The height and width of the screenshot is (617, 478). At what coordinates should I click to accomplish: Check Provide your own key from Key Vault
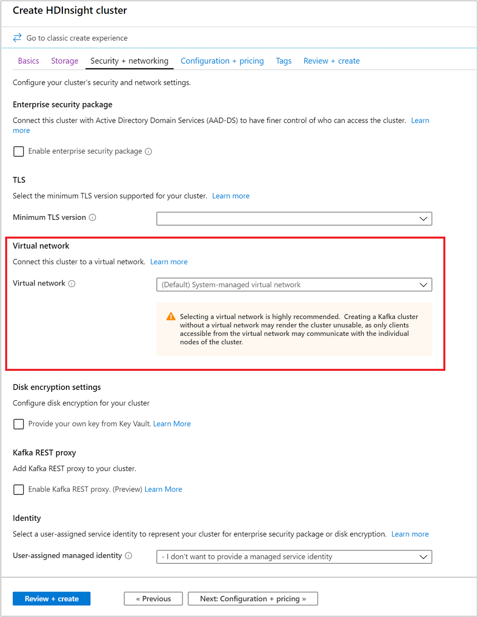click(19, 424)
